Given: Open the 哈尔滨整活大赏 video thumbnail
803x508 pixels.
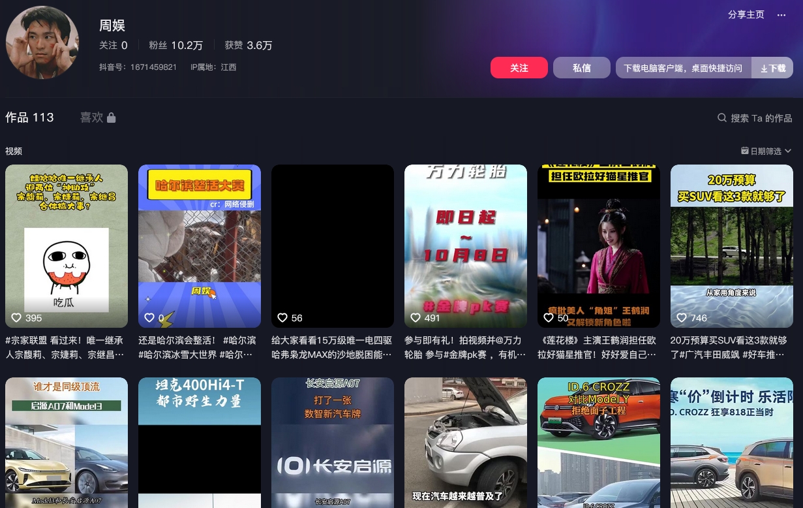Looking at the screenshot, I should tap(200, 246).
